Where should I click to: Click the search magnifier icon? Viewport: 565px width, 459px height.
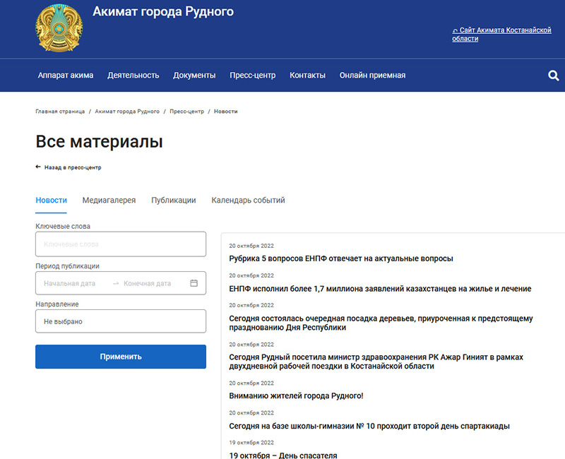click(554, 76)
